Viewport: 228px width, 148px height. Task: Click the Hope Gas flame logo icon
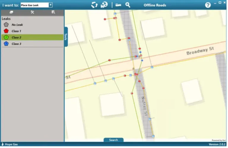(2, 144)
